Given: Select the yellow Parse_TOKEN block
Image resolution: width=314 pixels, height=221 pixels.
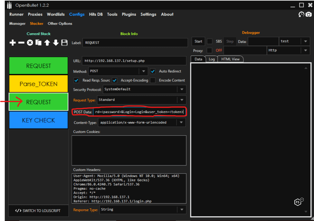Looking at the screenshot, I should (38, 84).
